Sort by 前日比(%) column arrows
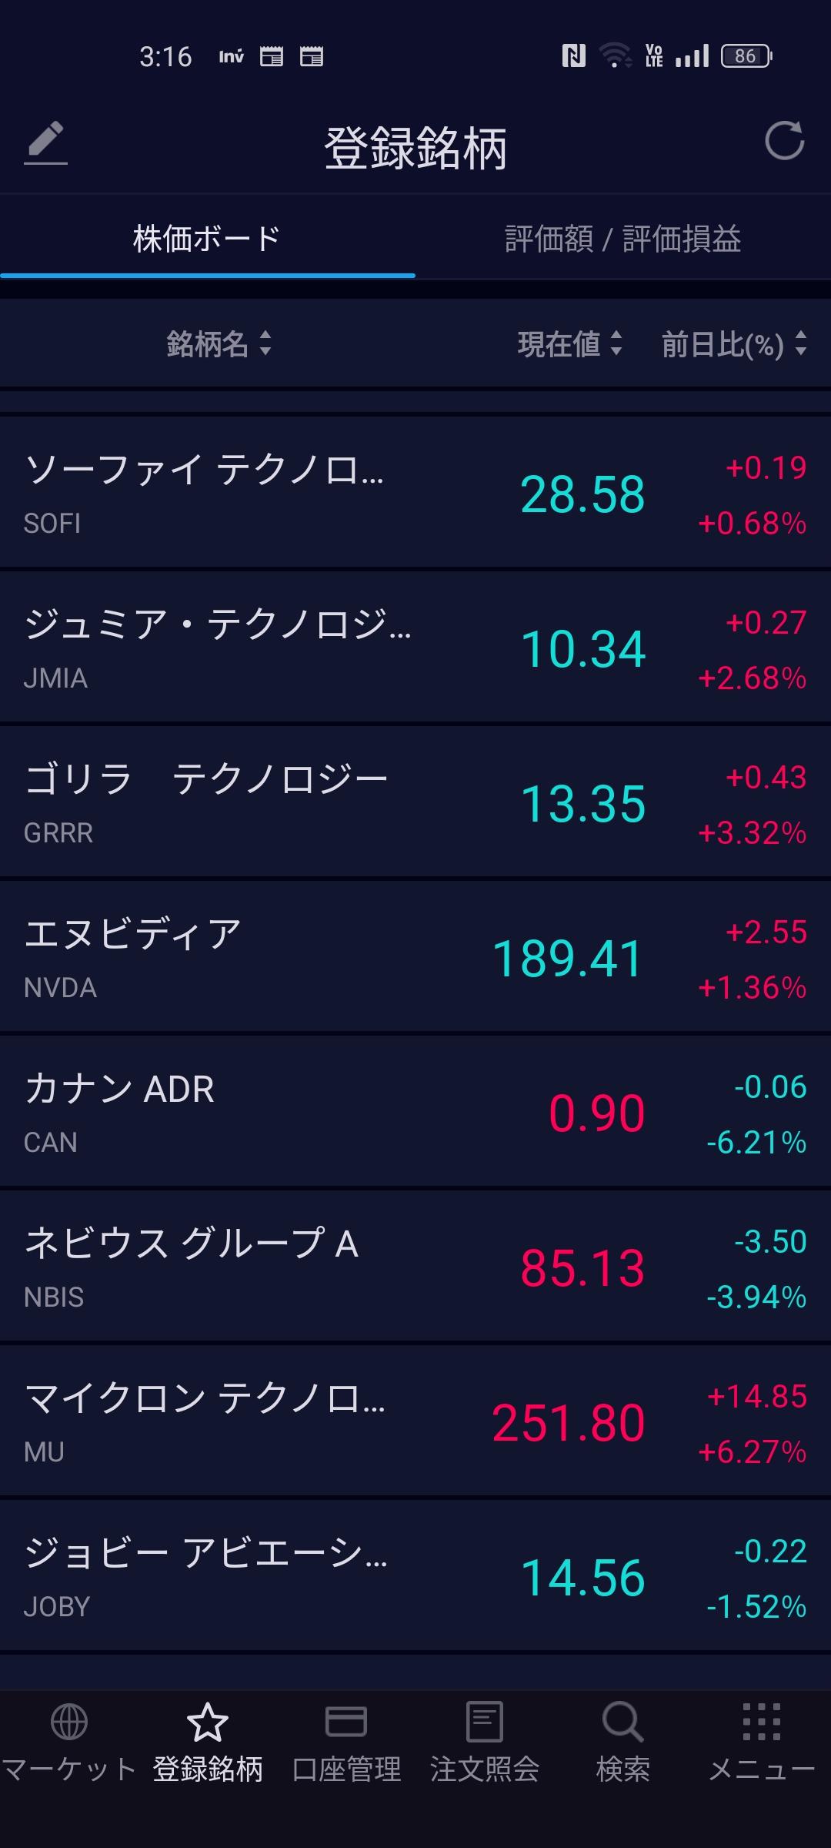 801,343
